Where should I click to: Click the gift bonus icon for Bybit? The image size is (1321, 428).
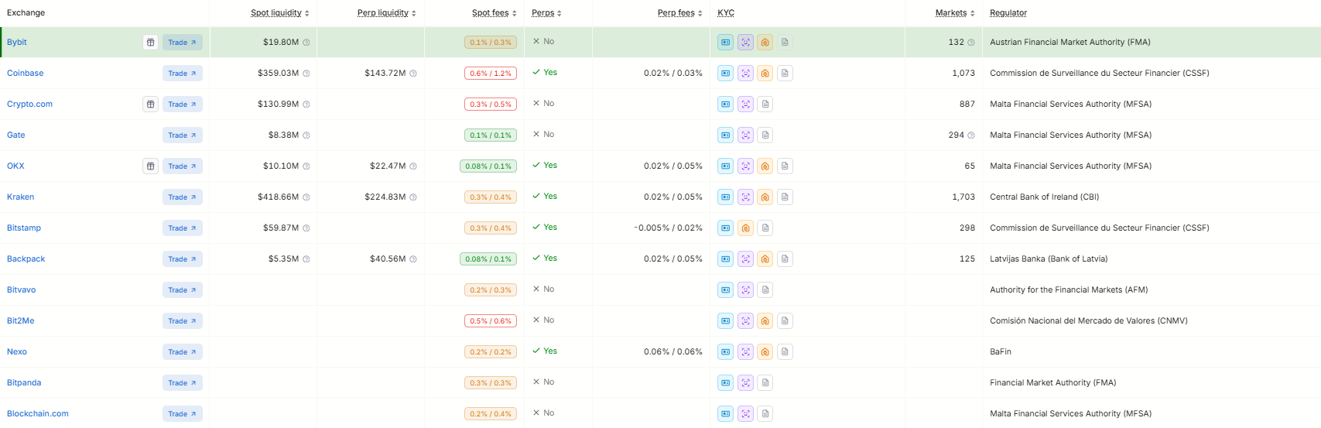pos(150,42)
